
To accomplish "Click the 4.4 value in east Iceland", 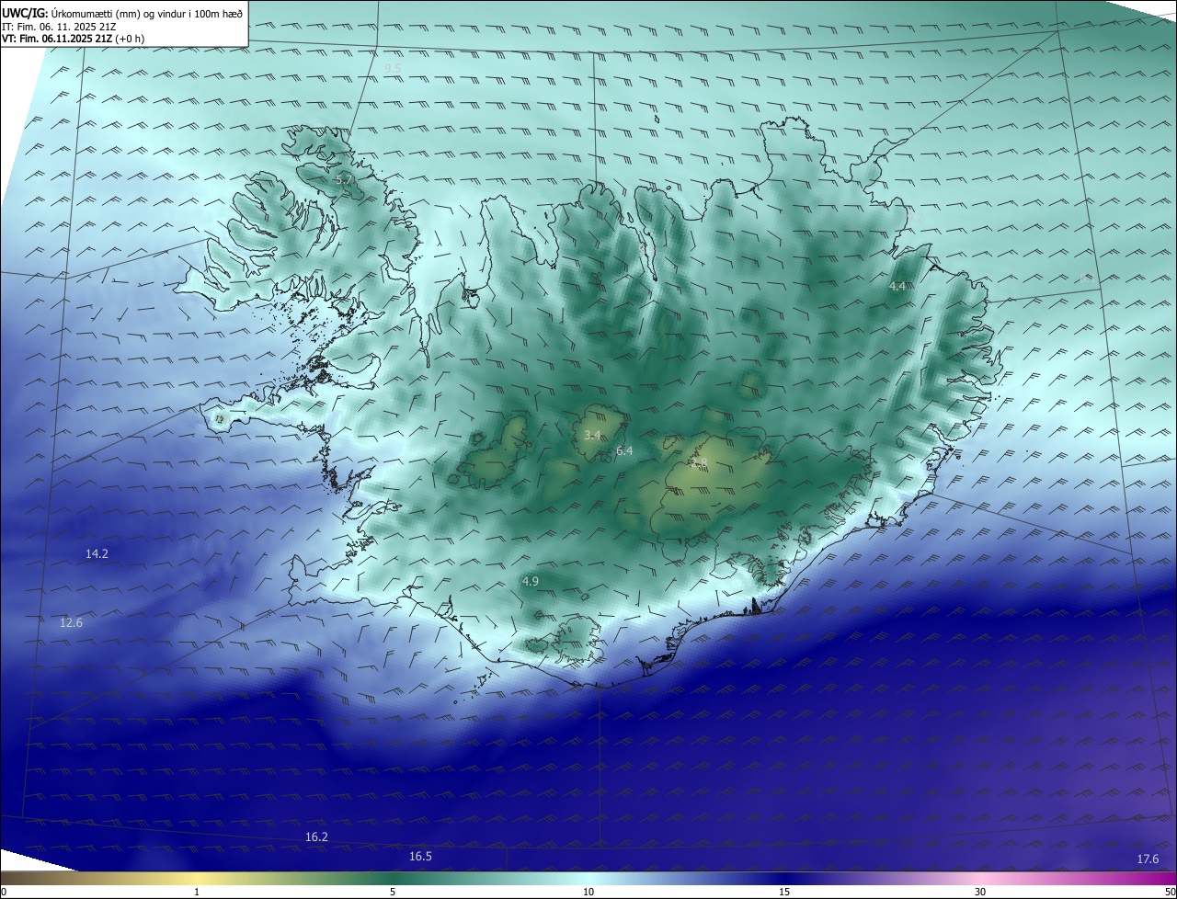I will 897,287.
